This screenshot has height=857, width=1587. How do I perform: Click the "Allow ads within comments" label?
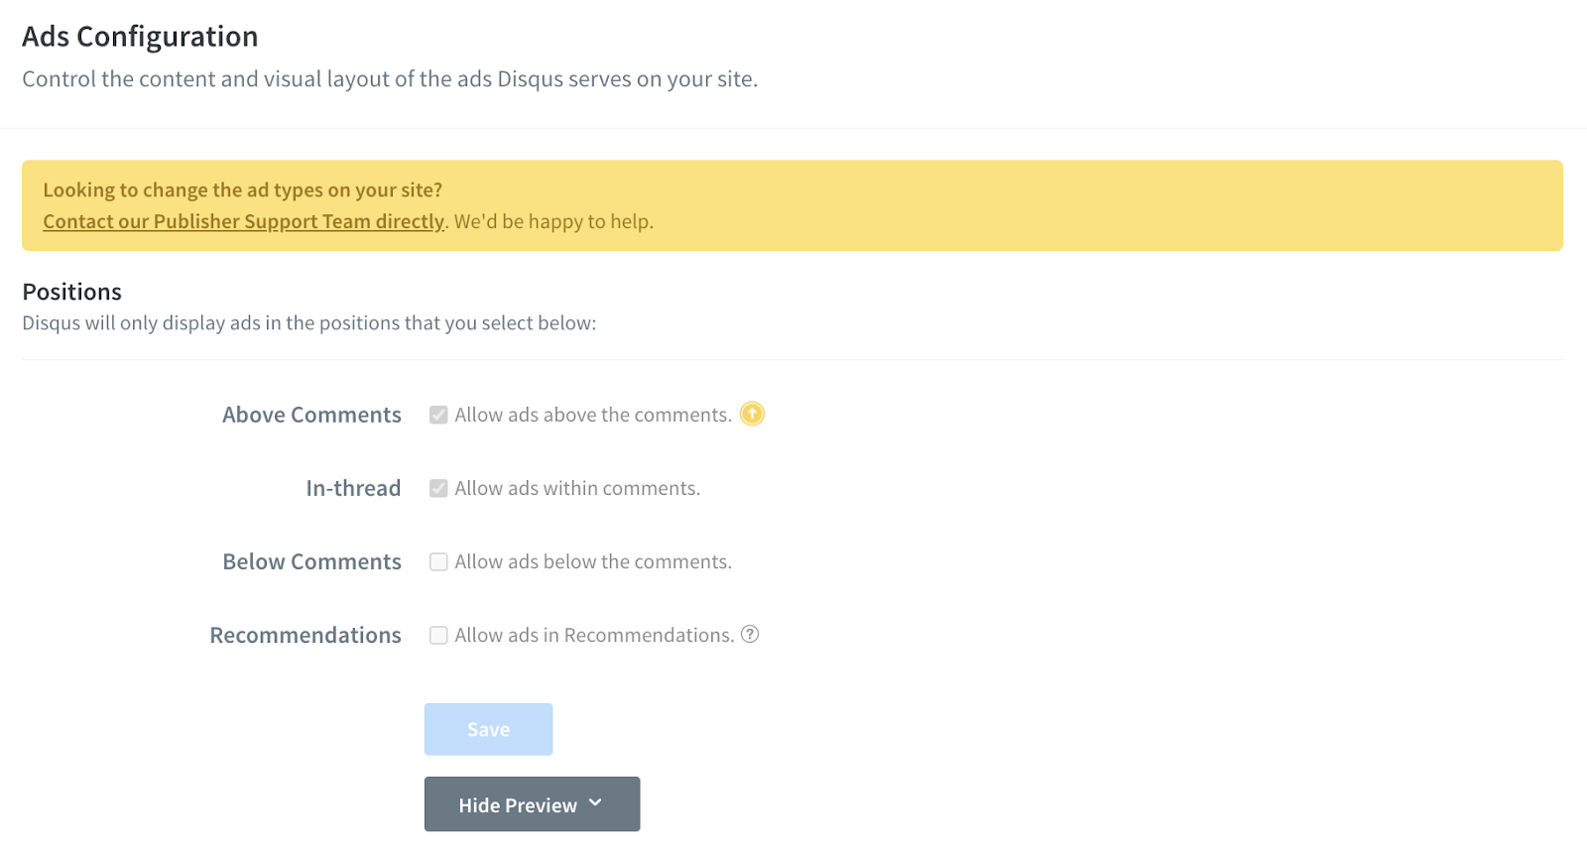pos(576,488)
